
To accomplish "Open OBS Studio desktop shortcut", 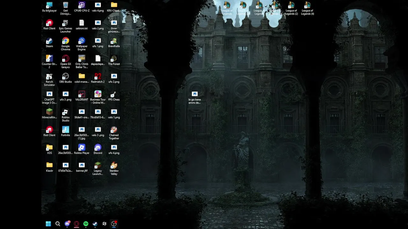I will 65,78.
